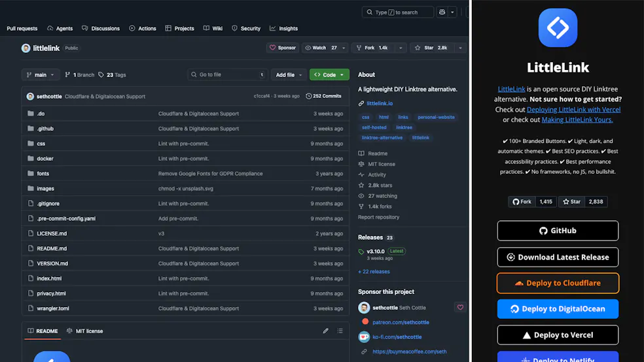644x362 pixels.
Task: Open the README outline list icon
Action: click(x=340, y=331)
